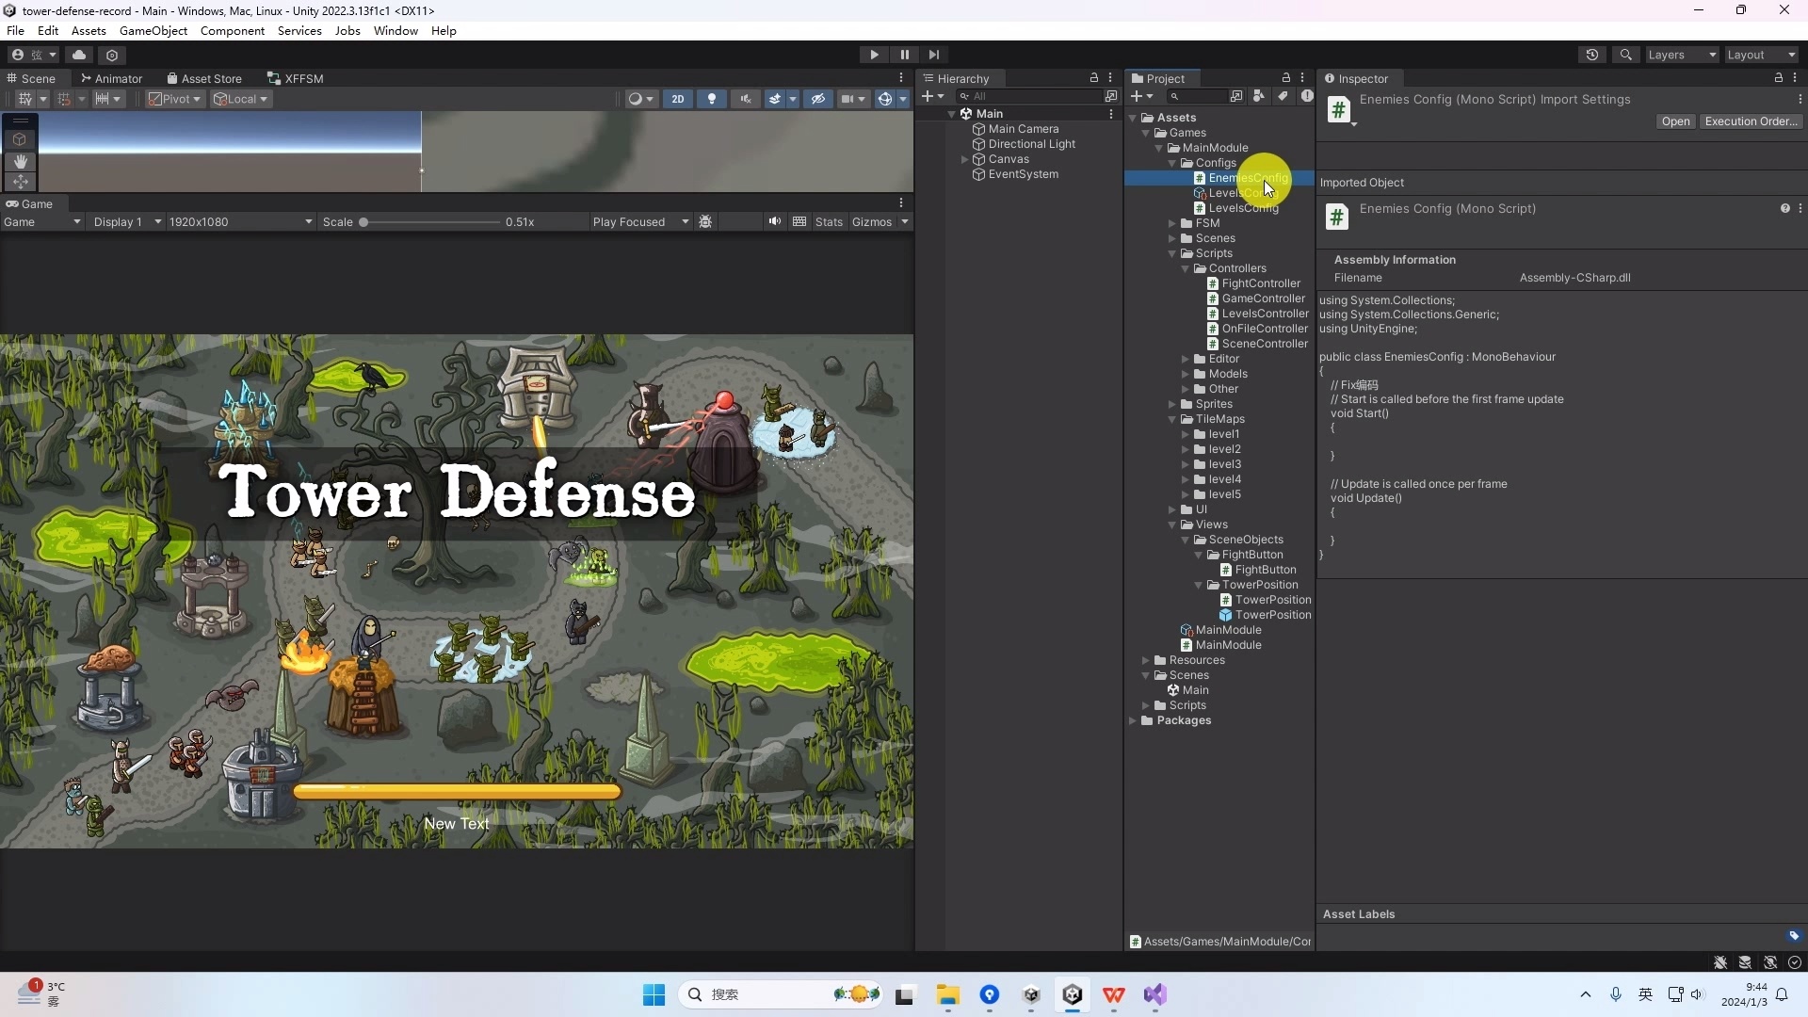
Task: Open Unity cloud services via cloud icon
Action: [x=79, y=55]
